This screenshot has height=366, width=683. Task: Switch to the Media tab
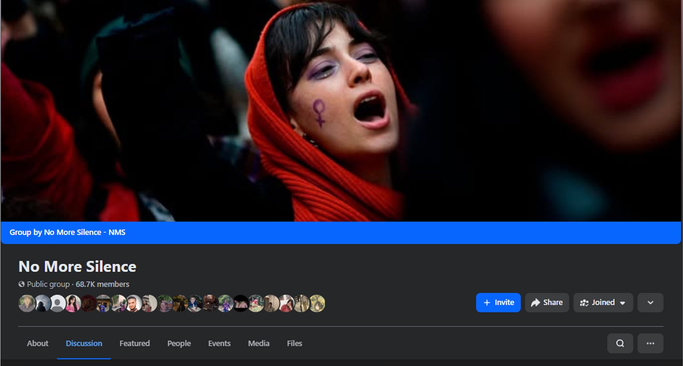tap(259, 343)
